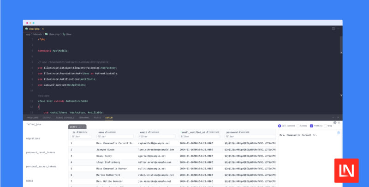The image size is (369, 187).
Task: Collapse the User class code fold
Action: [35, 101]
